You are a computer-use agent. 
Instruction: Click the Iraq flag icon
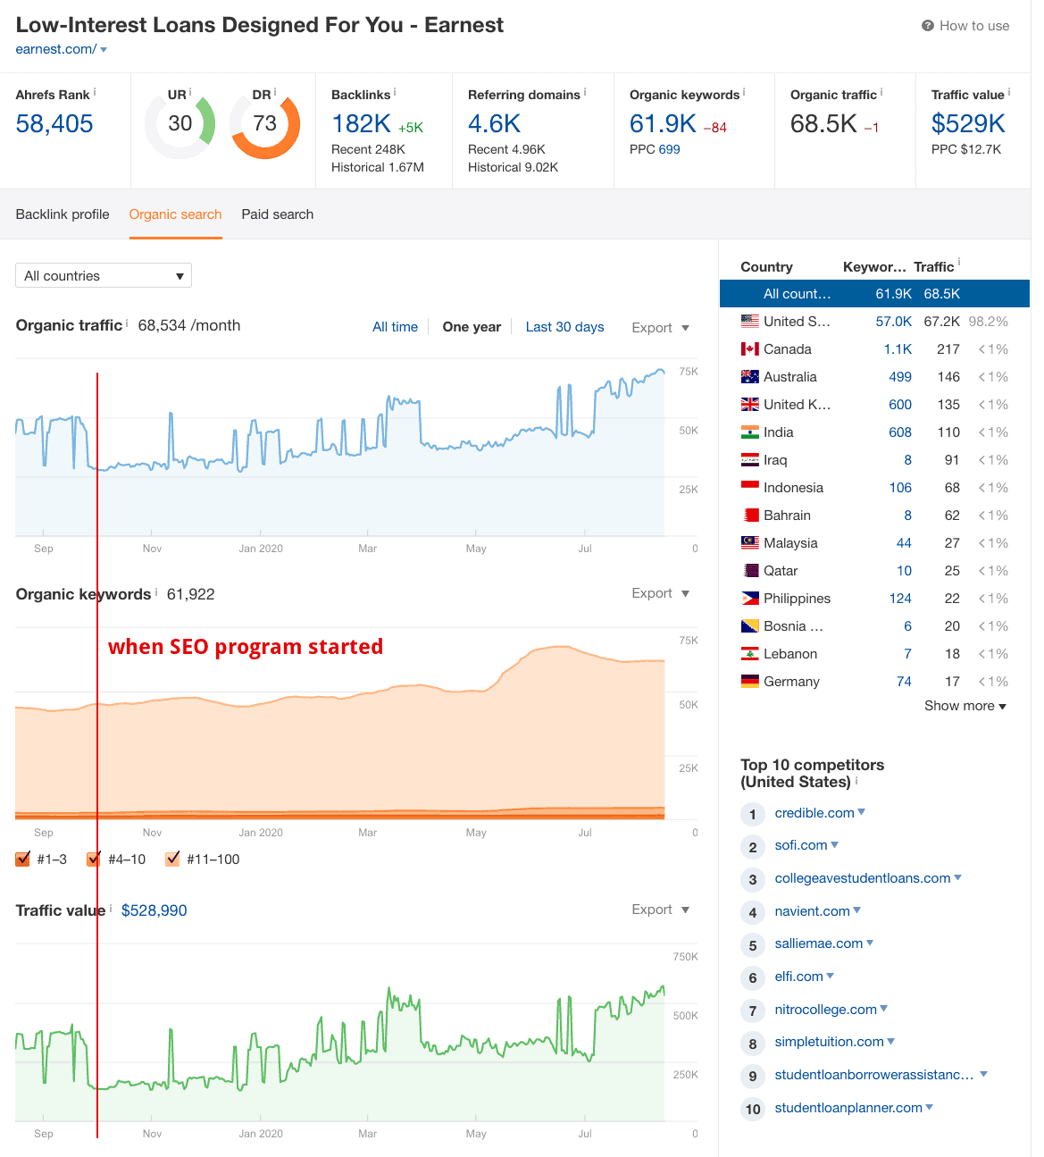(750, 460)
